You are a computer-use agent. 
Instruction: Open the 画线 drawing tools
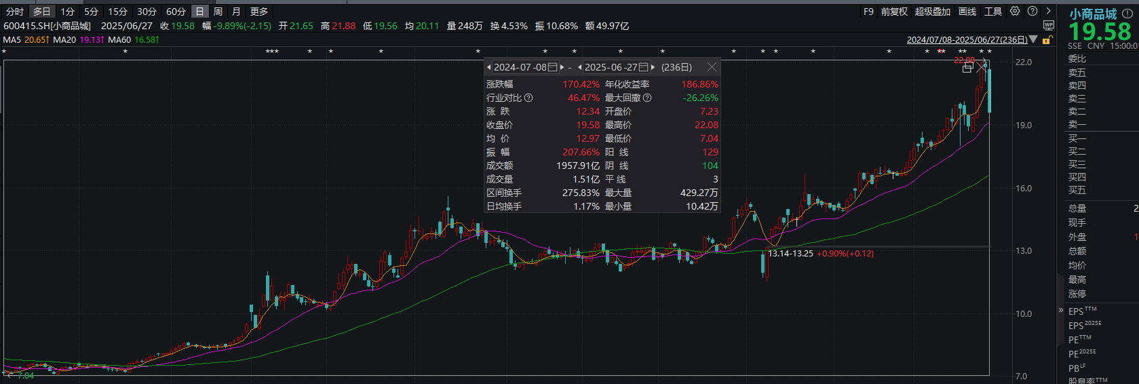tap(967, 12)
